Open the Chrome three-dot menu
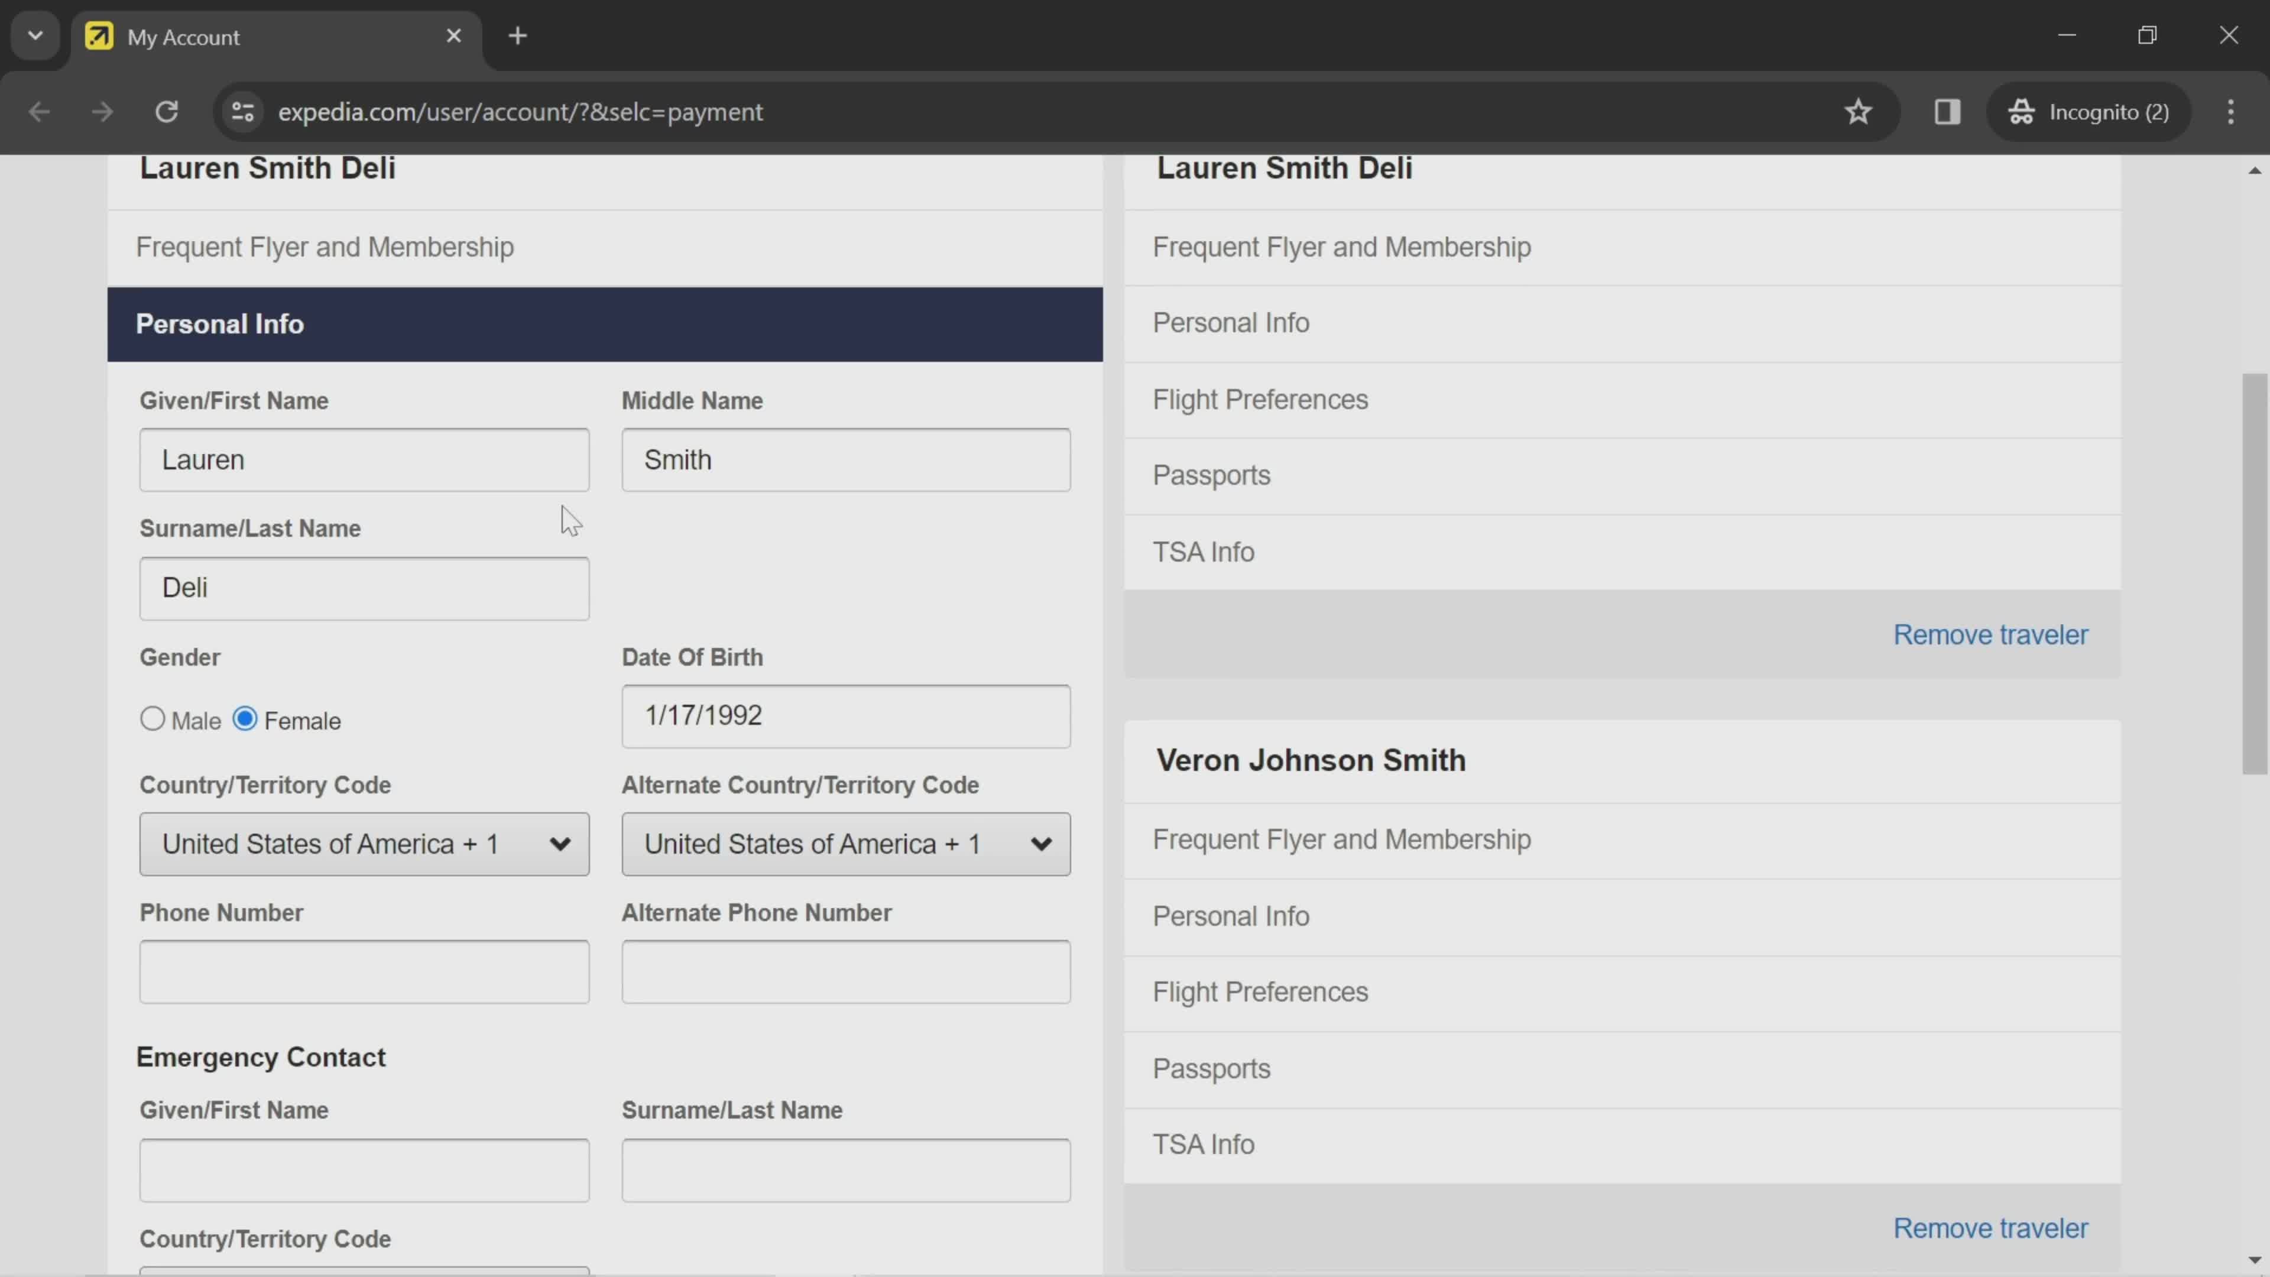Viewport: 2270px width, 1277px height. (x=2230, y=112)
